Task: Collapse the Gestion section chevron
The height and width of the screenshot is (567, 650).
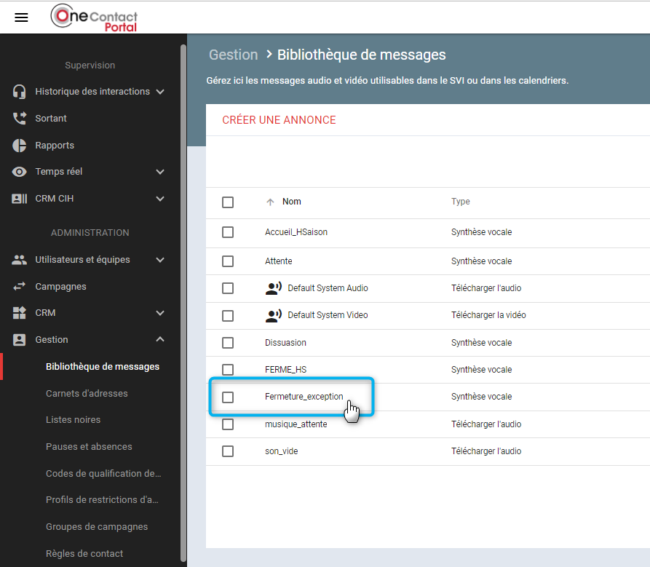Action: click(160, 339)
